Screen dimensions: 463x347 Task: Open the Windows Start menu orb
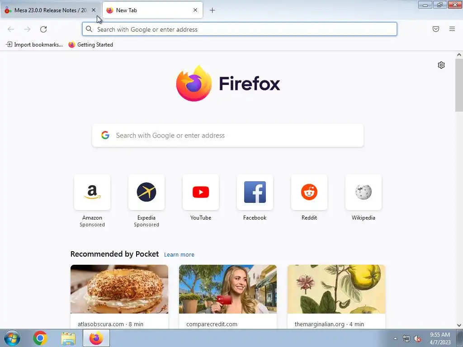12,338
